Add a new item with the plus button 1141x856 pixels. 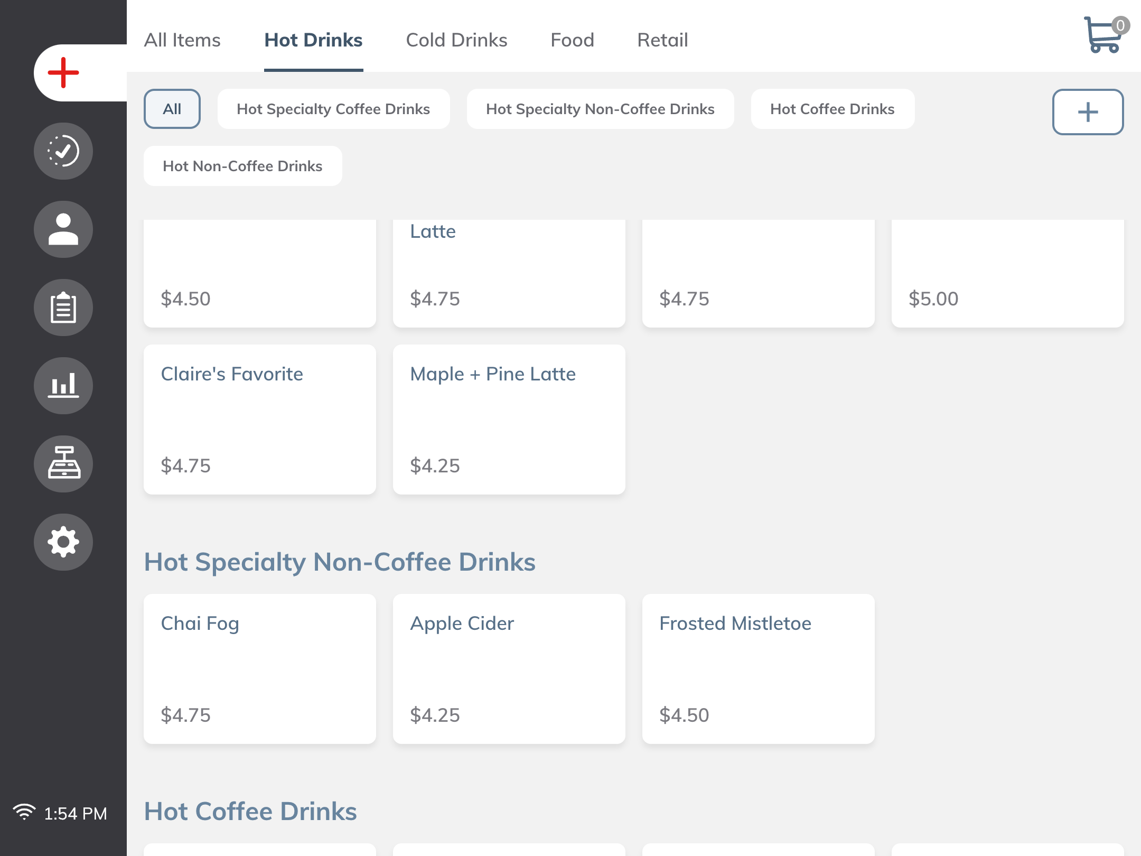pos(1088,112)
